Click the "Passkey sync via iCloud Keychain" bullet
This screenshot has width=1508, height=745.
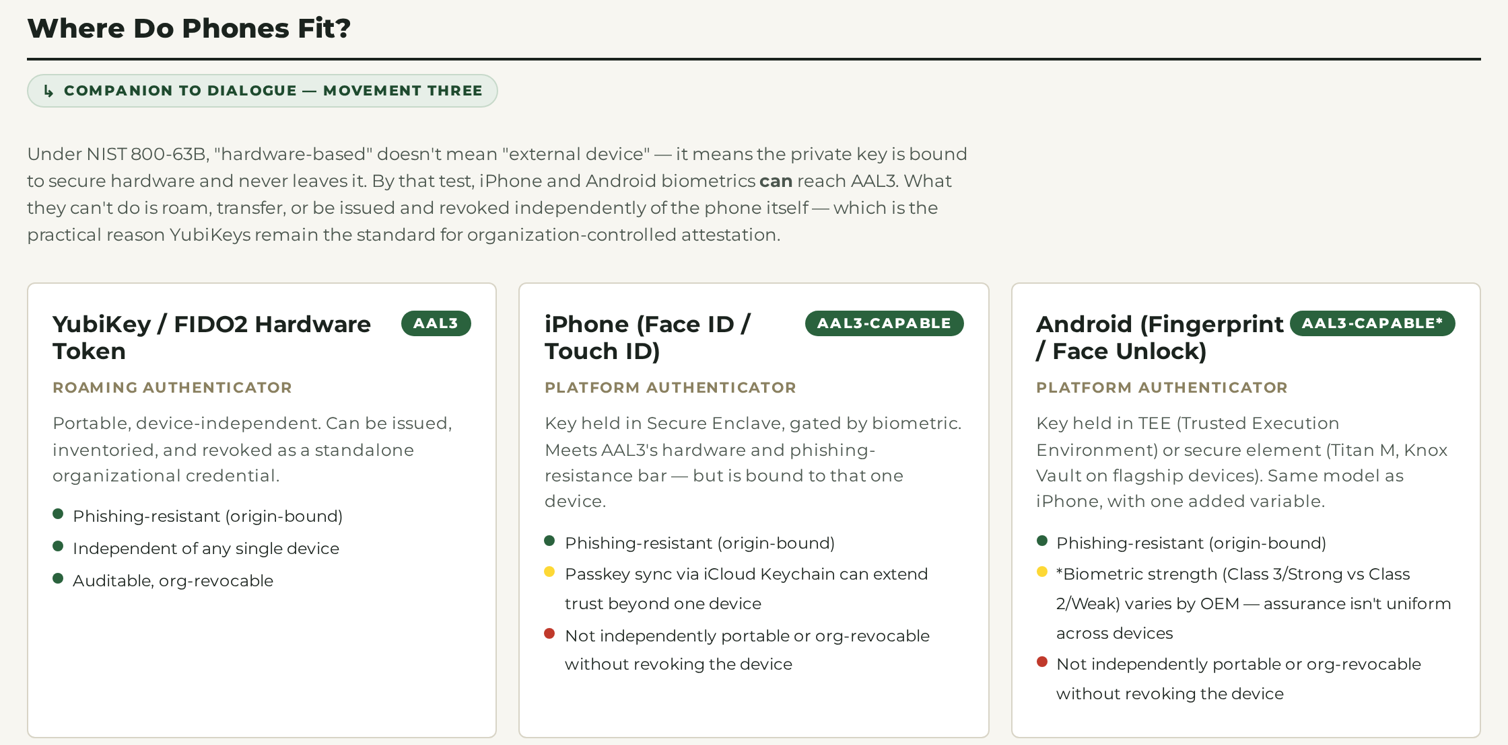pos(747,588)
